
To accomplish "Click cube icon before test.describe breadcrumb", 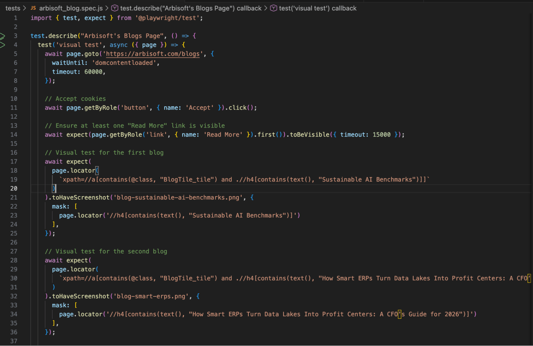I will 115,8.
